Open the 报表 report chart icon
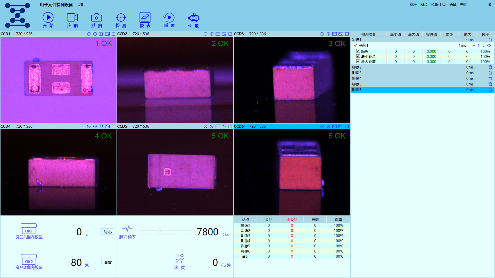This screenshot has height=278, width=495. coord(145,18)
